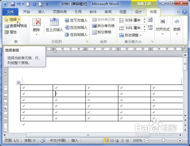This screenshot has height=146, width=190.
Task: Click 拆分单元格 (Split Cells)
Action: pyautogui.click(x=103, y=26)
